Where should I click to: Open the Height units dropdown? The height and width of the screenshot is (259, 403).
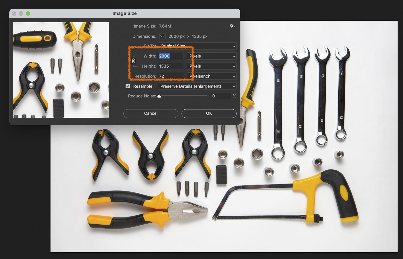212,66
